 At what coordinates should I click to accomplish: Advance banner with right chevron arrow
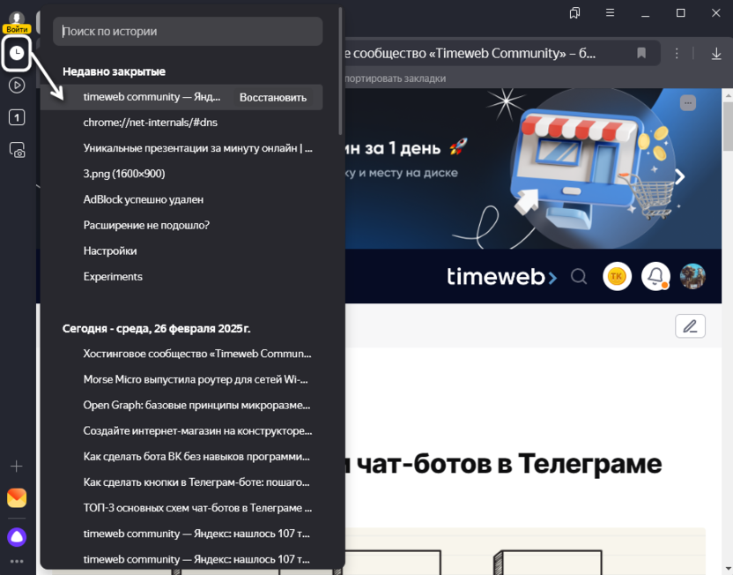680,176
